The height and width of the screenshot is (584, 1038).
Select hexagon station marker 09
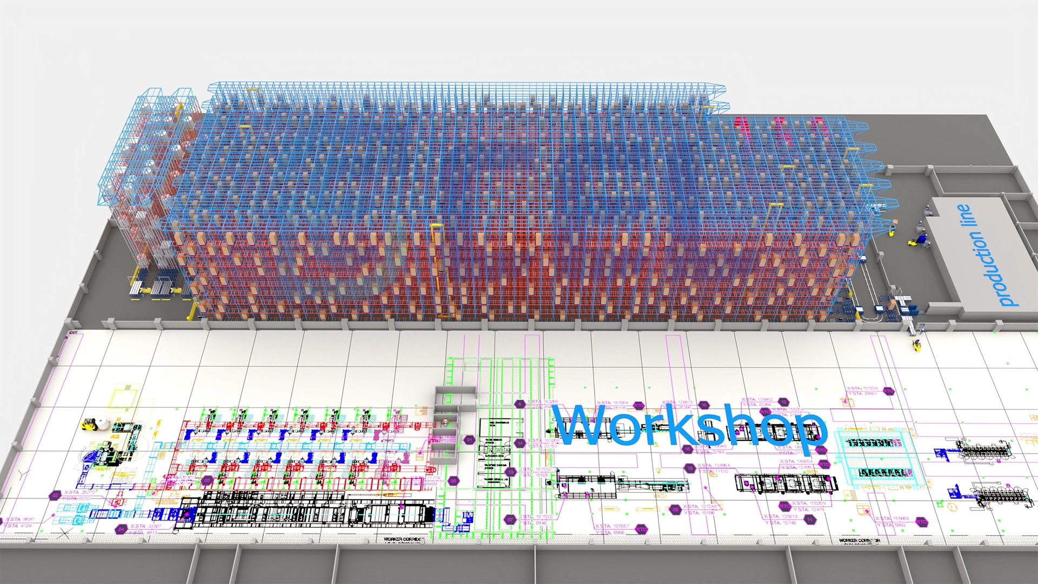pyautogui.click(x=675, y=509)
